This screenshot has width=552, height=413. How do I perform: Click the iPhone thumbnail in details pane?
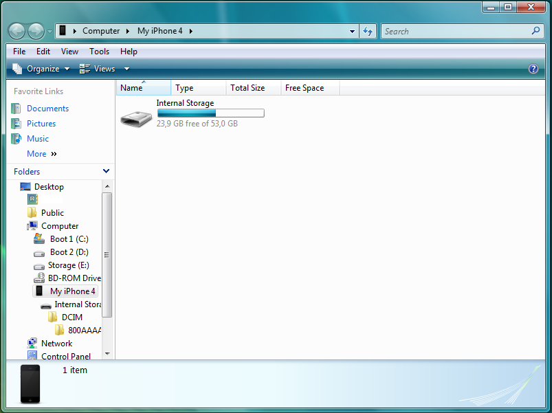click(x=30, y=384)
